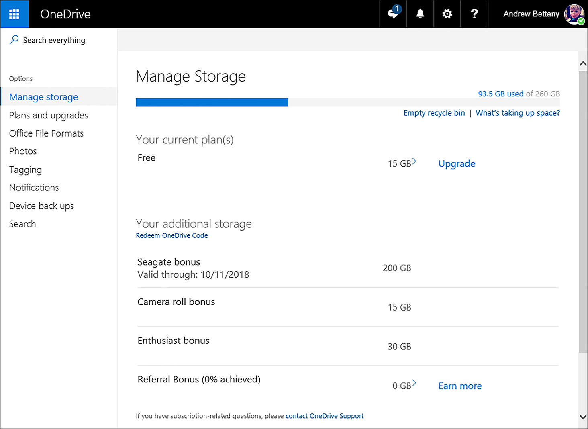Click the 93.5 GB used link
This screenshot has height=429, width=588.
point(500,94)
